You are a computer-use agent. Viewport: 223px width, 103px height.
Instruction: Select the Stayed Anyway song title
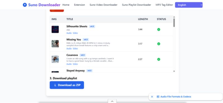76,71
